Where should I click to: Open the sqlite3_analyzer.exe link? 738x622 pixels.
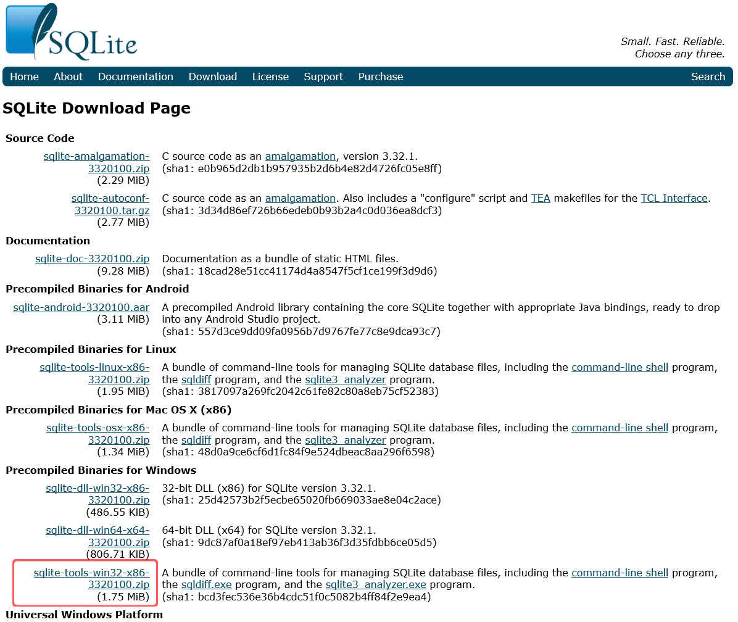(x=376, y=585)
